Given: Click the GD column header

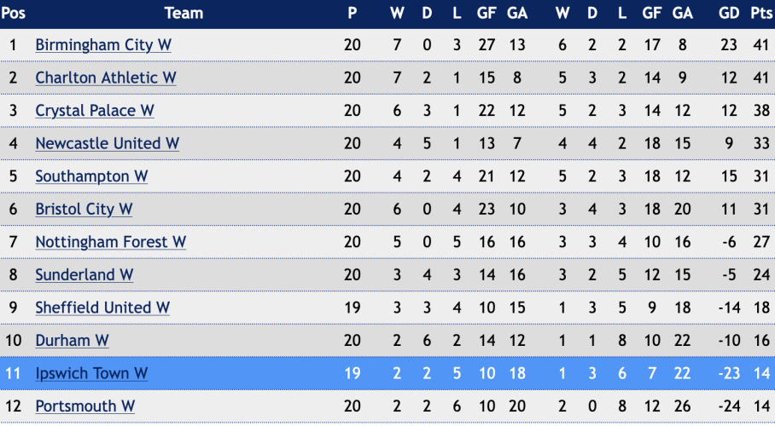Looking at the screenshot, I should (728, 13).
